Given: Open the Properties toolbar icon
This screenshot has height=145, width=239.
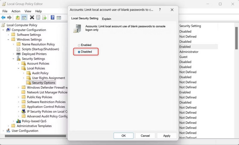Looking at the screenshot, I should pos(38,17).
